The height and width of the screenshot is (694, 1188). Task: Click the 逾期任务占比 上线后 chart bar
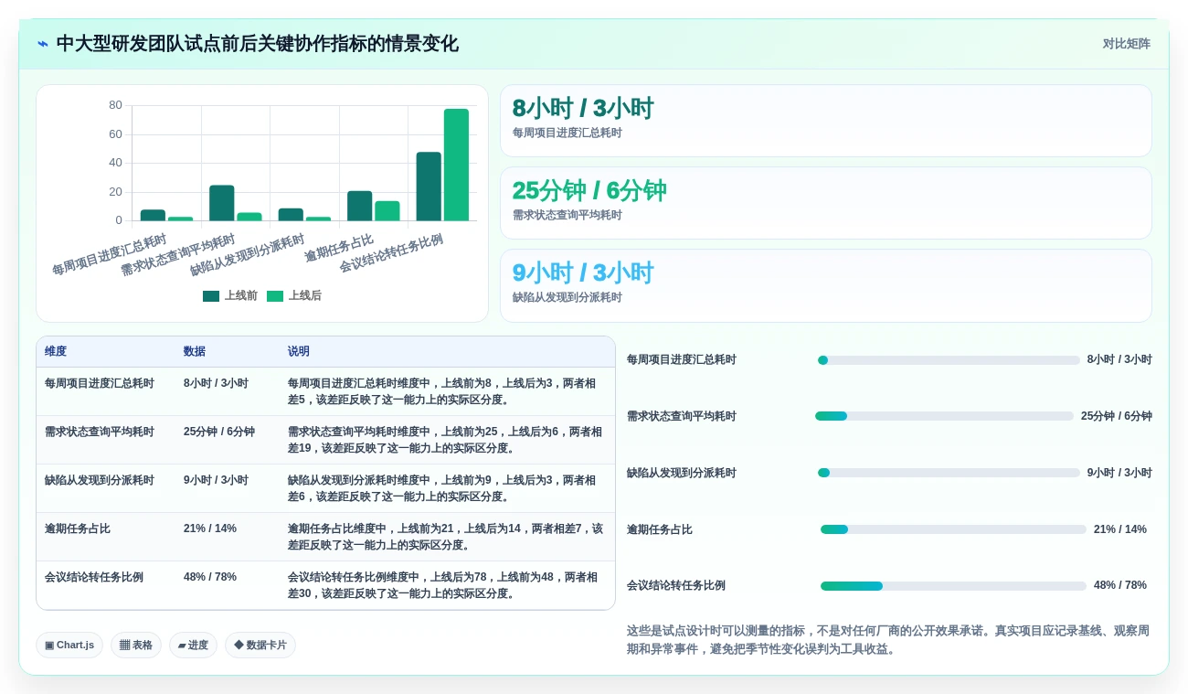click(x=387, y=211)
